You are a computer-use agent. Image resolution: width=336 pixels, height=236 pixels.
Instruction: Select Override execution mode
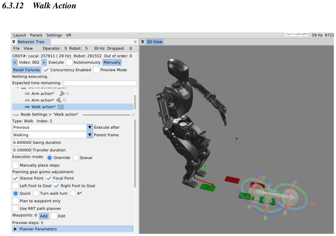click(49, 158)
